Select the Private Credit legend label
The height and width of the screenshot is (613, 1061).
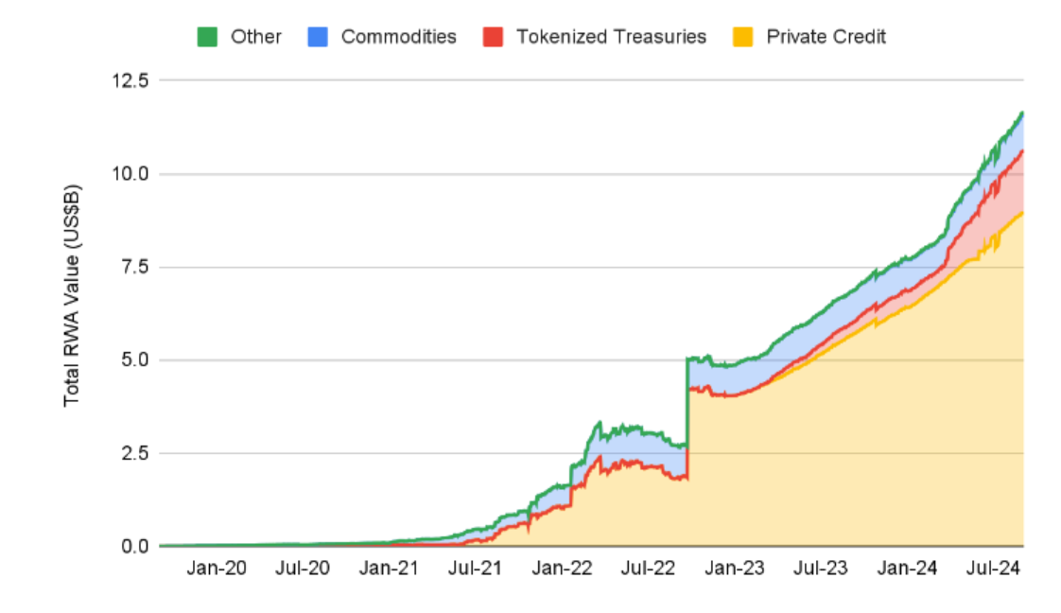[x=826, y=38]
